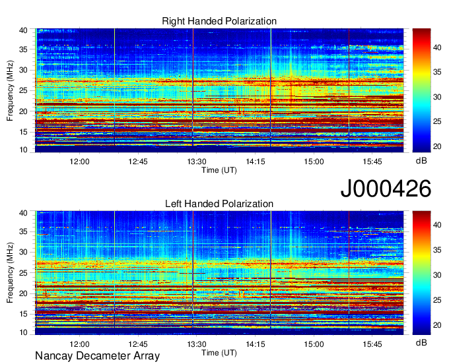Click the dB unit label under the lower color bar
Screen dimensions: 449x364
tap(421, 342)
